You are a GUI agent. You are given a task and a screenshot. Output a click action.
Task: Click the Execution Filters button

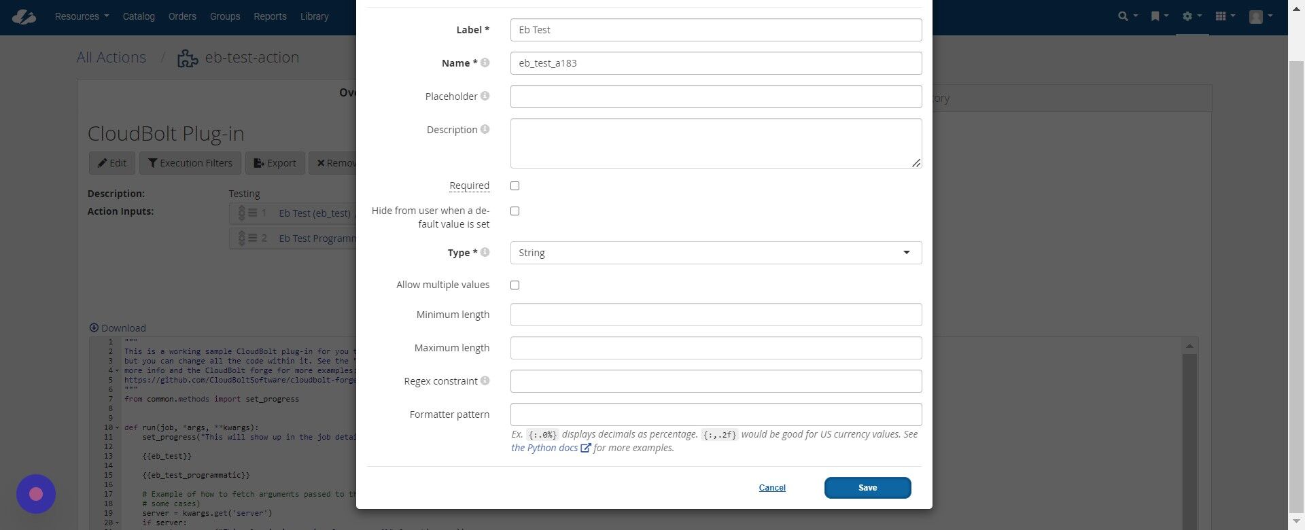pyautogui.click(x=190, y=163)
